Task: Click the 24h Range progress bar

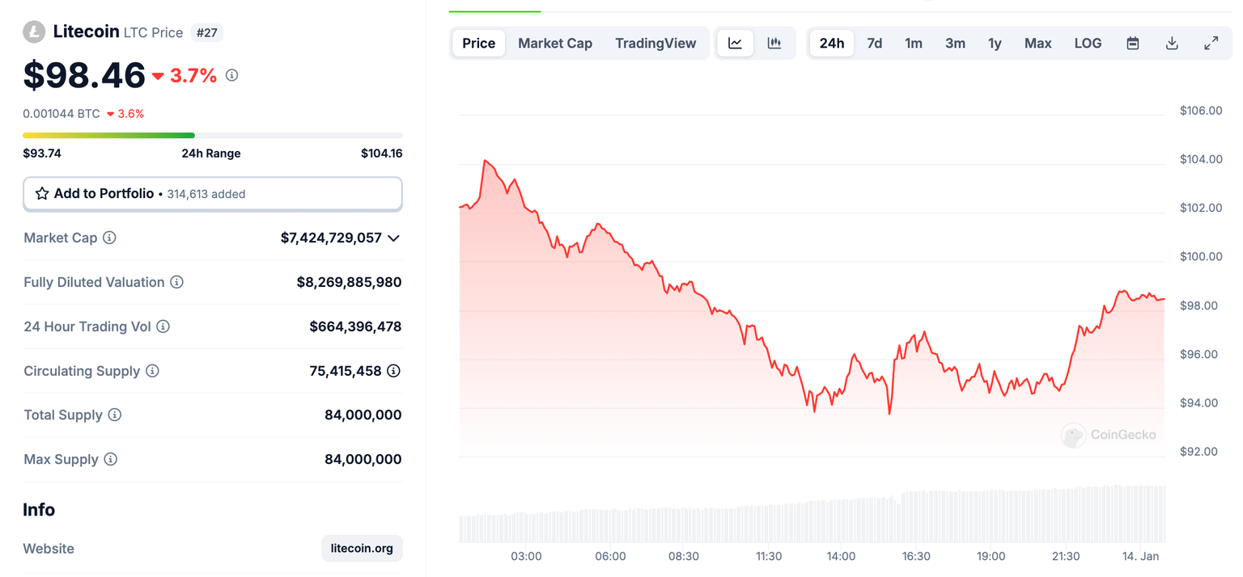Action: [x=212, y=135]
